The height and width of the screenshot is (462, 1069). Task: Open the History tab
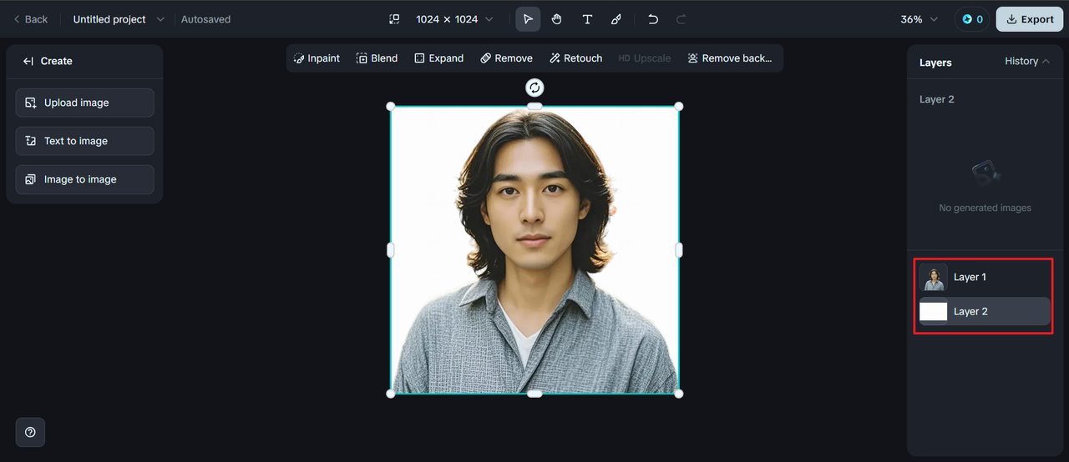(x=1027, y=61)
